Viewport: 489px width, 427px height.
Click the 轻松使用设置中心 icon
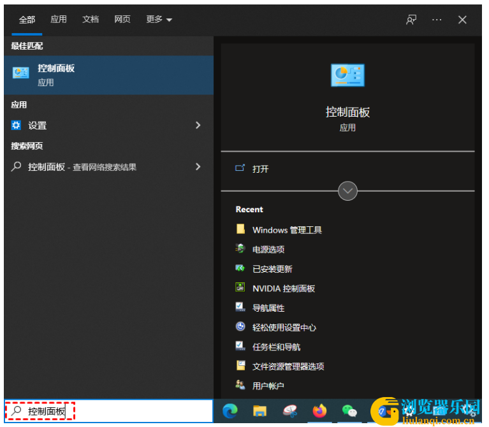(x=240, y=326)
